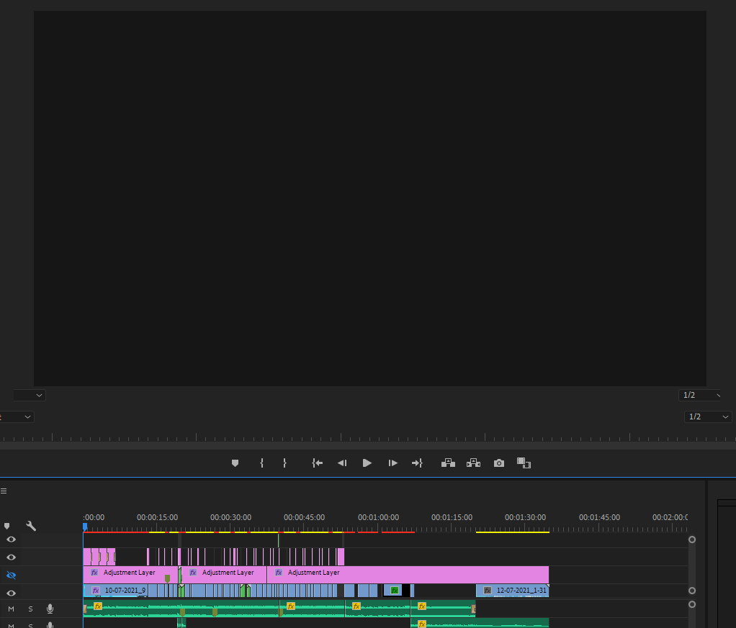Screen dimensions: 736x628
Task: Show the hidden track with the crossed-out eye icon
Action: (11, 575)
